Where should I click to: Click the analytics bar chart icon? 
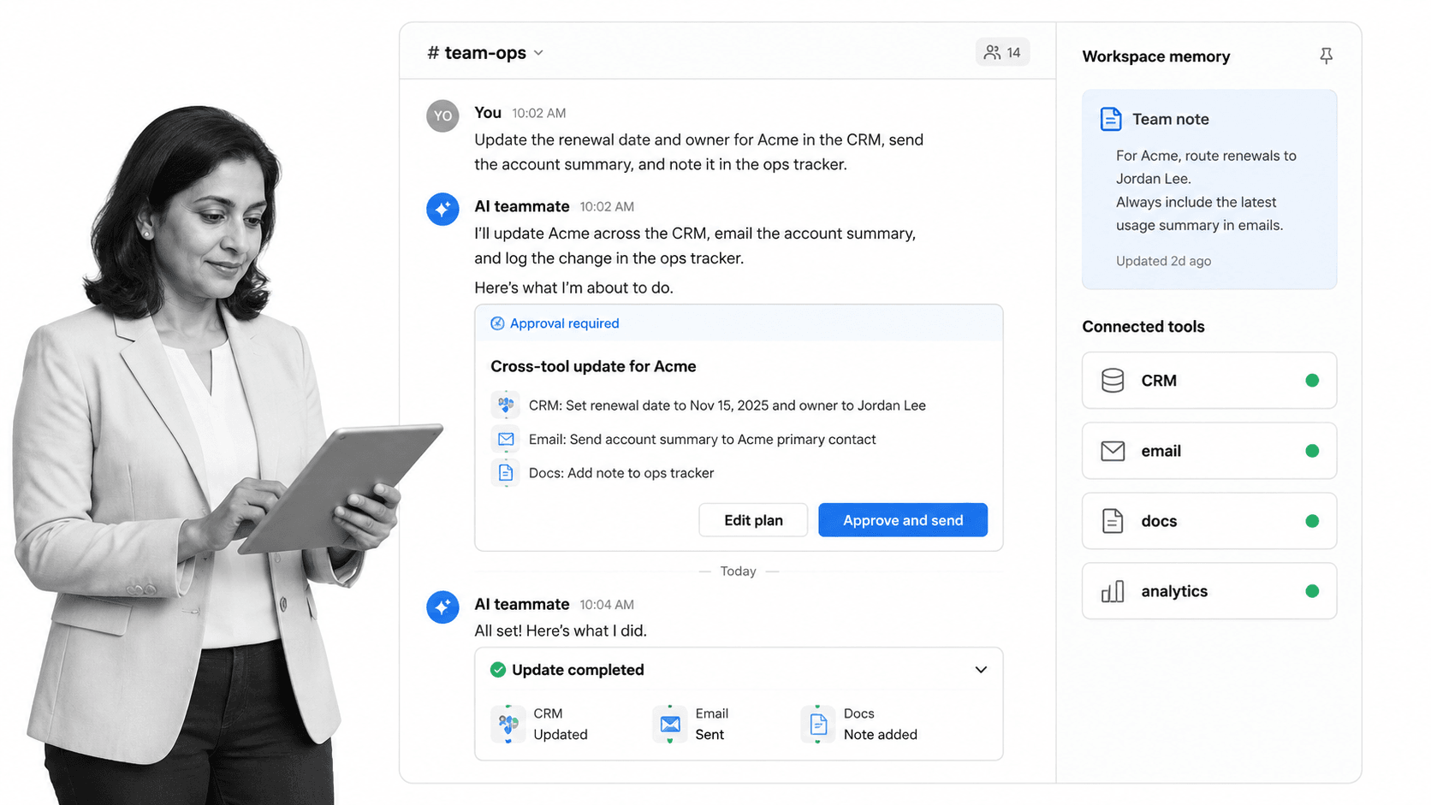pos(1113,591)
